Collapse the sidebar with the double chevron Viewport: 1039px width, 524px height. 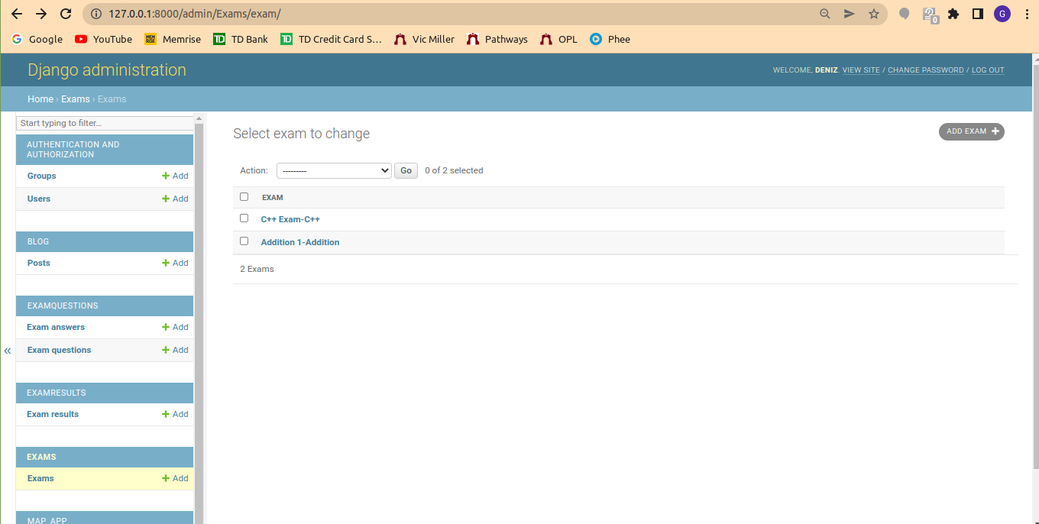(x=8, y=351)
